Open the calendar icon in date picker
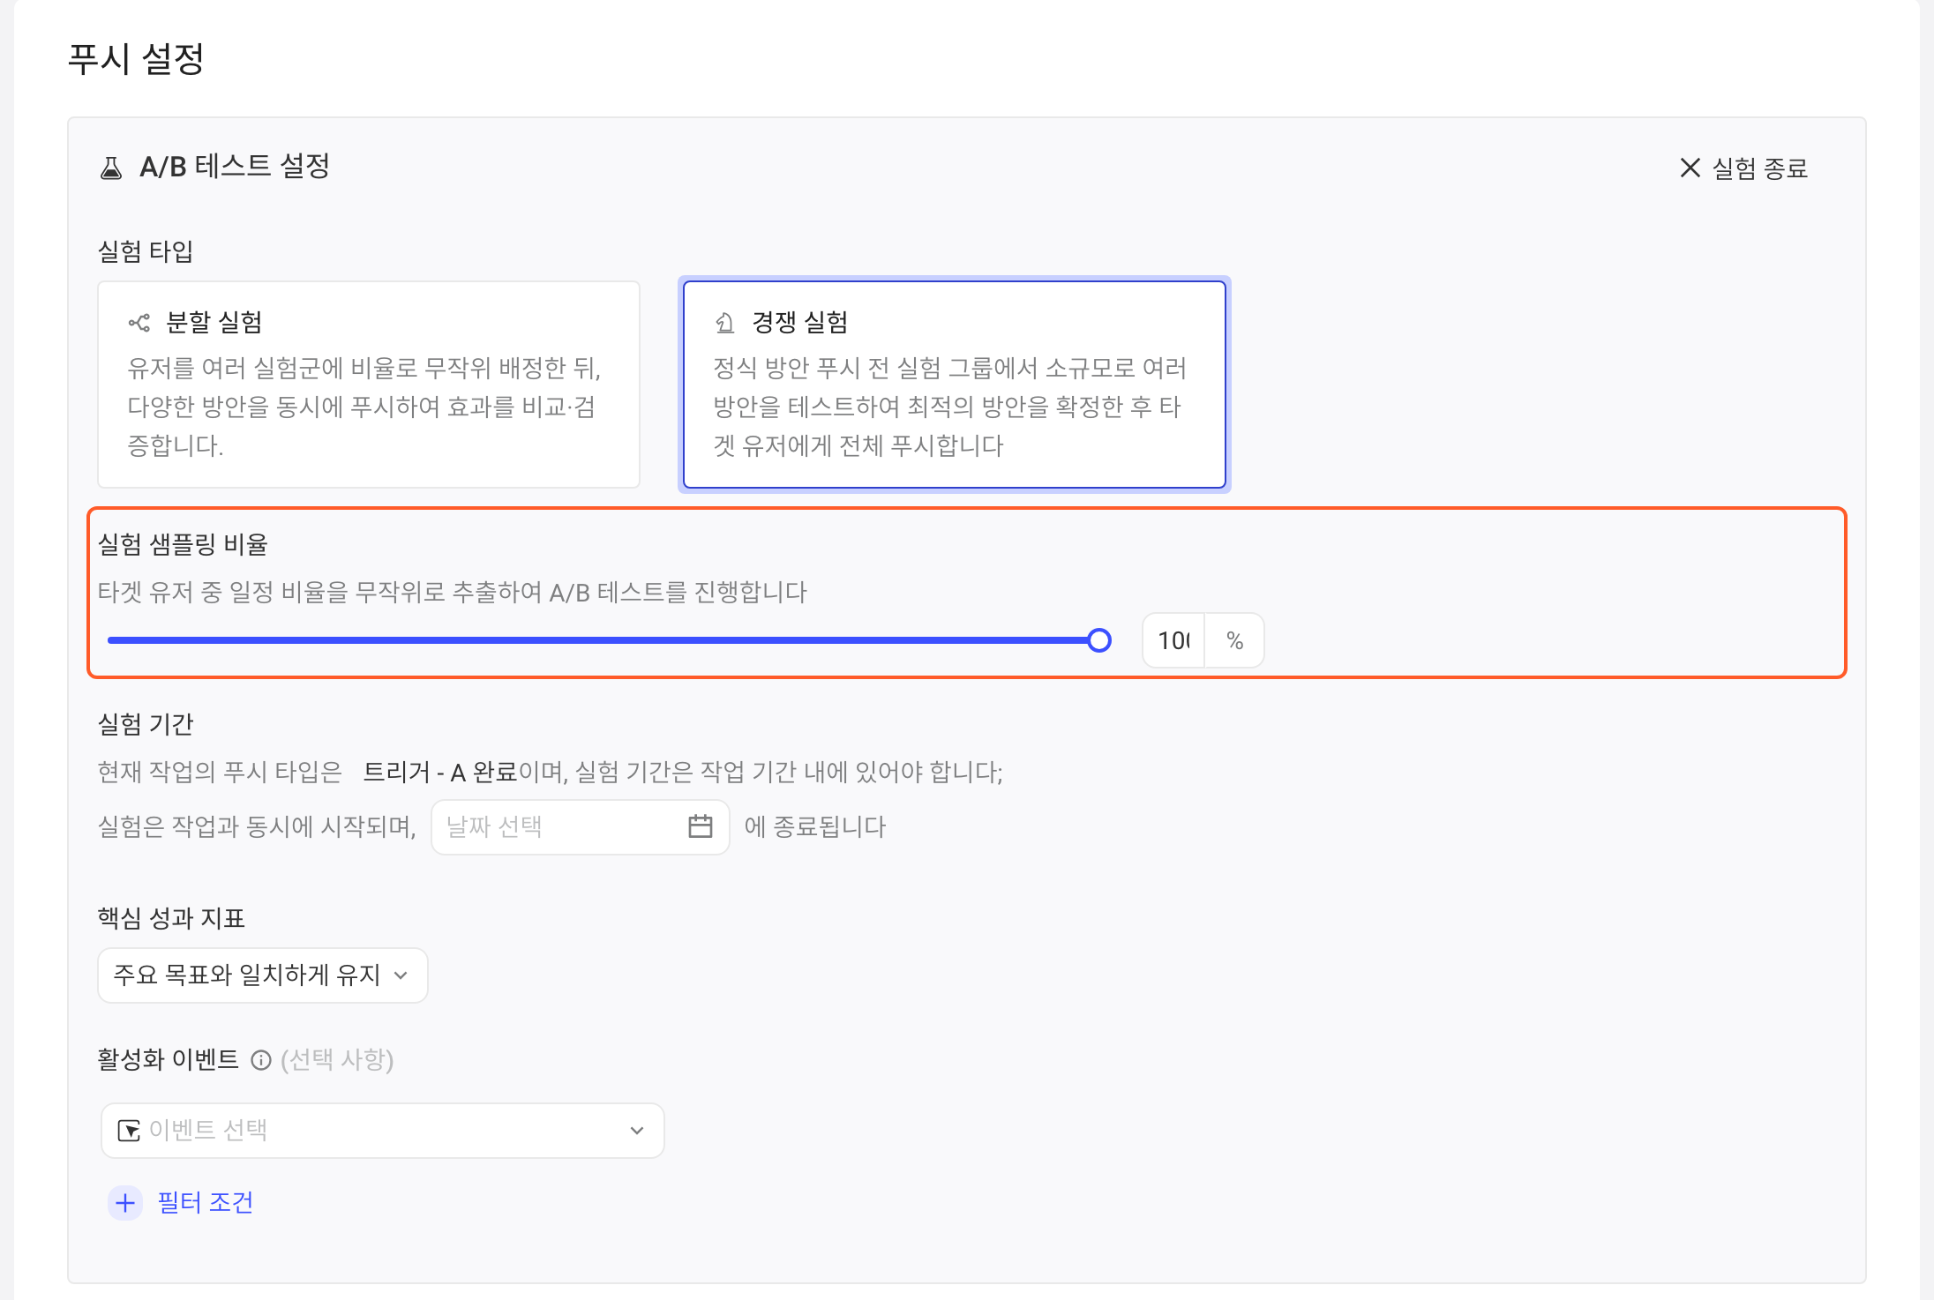Screen dimensions: 1934x1300 (x=701, y=826)
